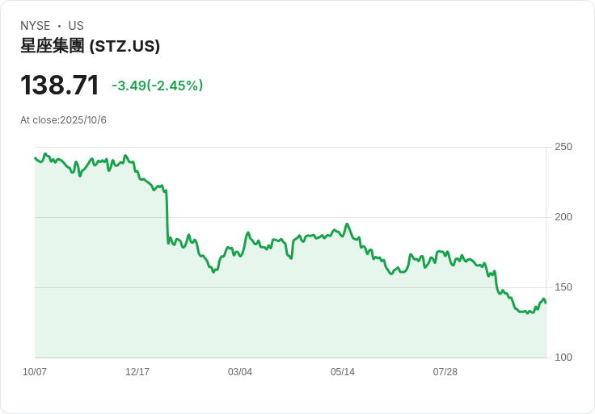Click the 250 price axis label
The height and width of the screenshot is (414, 595).
[563, 147]
